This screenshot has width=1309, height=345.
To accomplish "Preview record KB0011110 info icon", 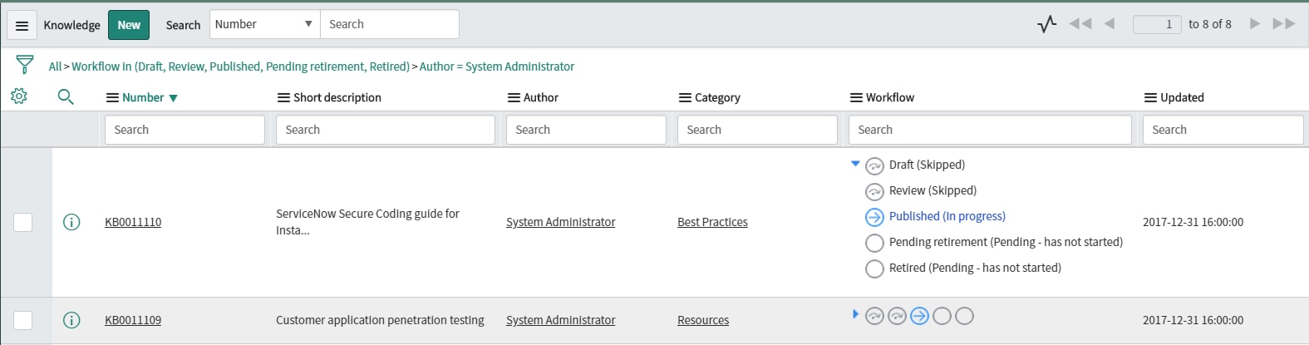I will [71, 222].
